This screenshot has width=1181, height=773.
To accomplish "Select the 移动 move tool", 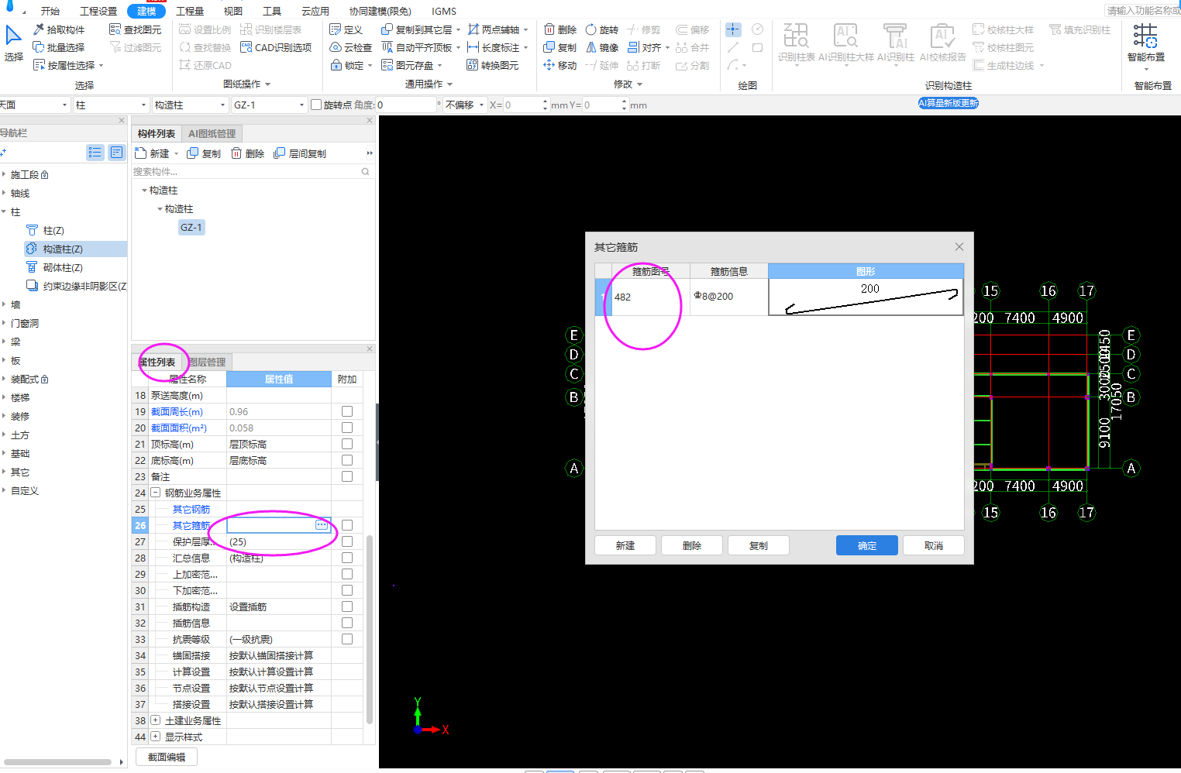I will [560, 65].
